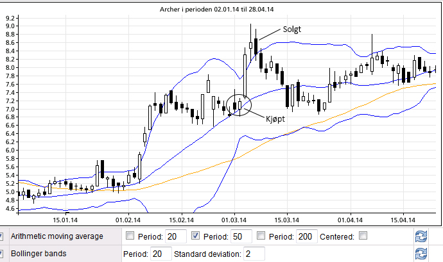Check the Centered checkbox
Screen dimensions: 443x262
point(363,236)
